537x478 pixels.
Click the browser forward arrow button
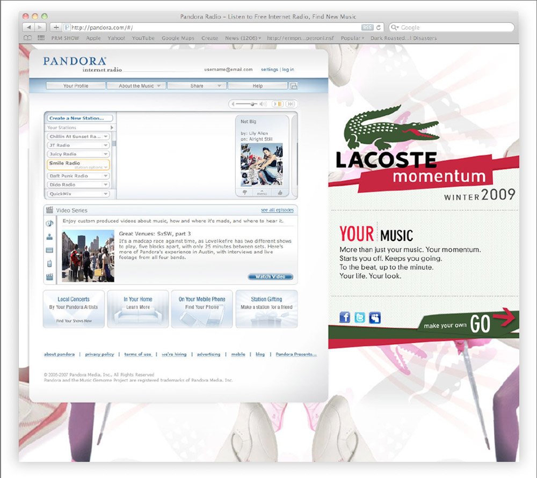[x=40, y=27]
